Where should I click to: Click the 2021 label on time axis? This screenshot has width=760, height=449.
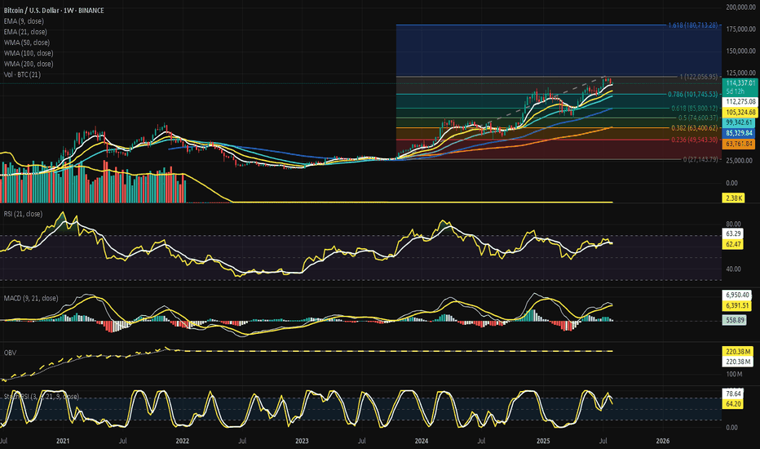63,441
